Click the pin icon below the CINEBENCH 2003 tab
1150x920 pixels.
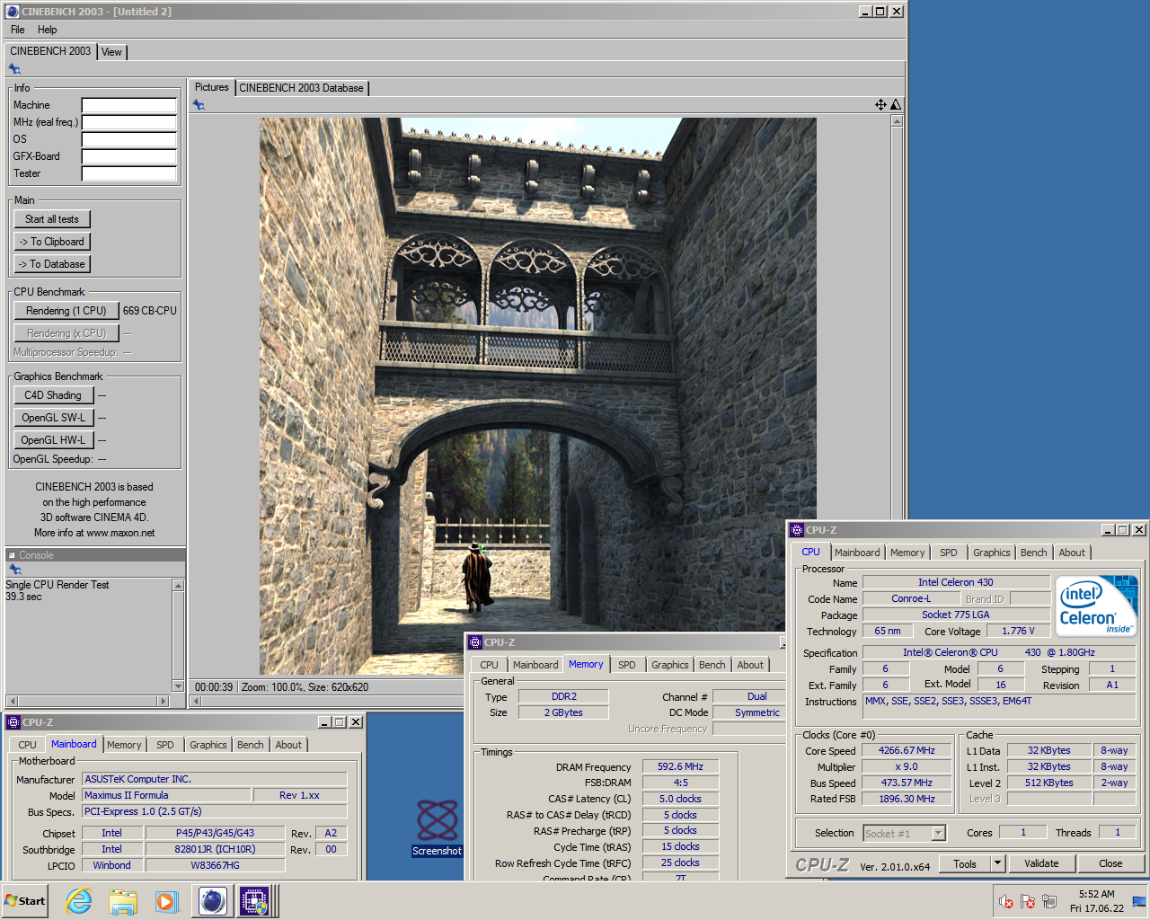(x=14, y=69)
